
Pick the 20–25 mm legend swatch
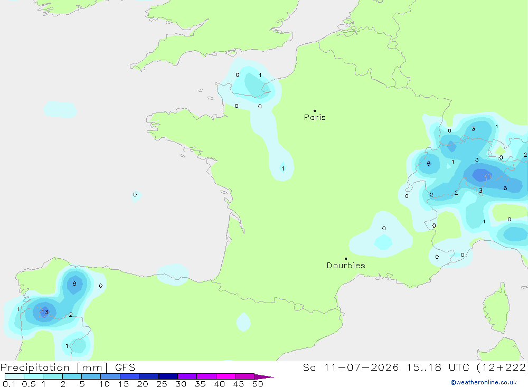tap(149, 376)
